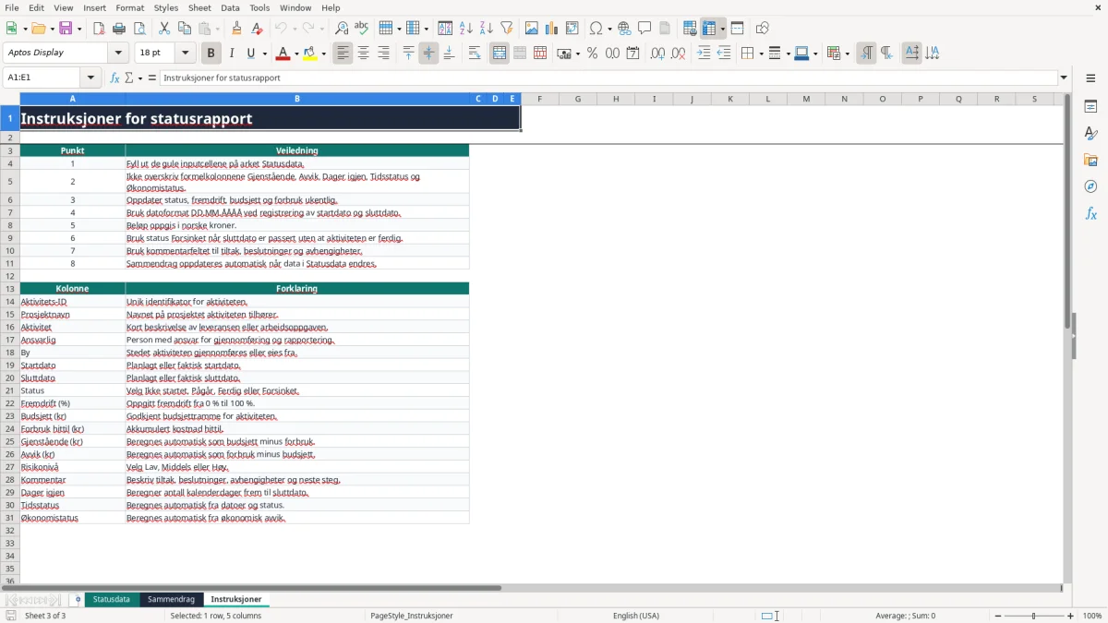Screen dimensions: 1108x623
Task: Click the Insert Pivot Table icon
Action: (x=572, y=29)
